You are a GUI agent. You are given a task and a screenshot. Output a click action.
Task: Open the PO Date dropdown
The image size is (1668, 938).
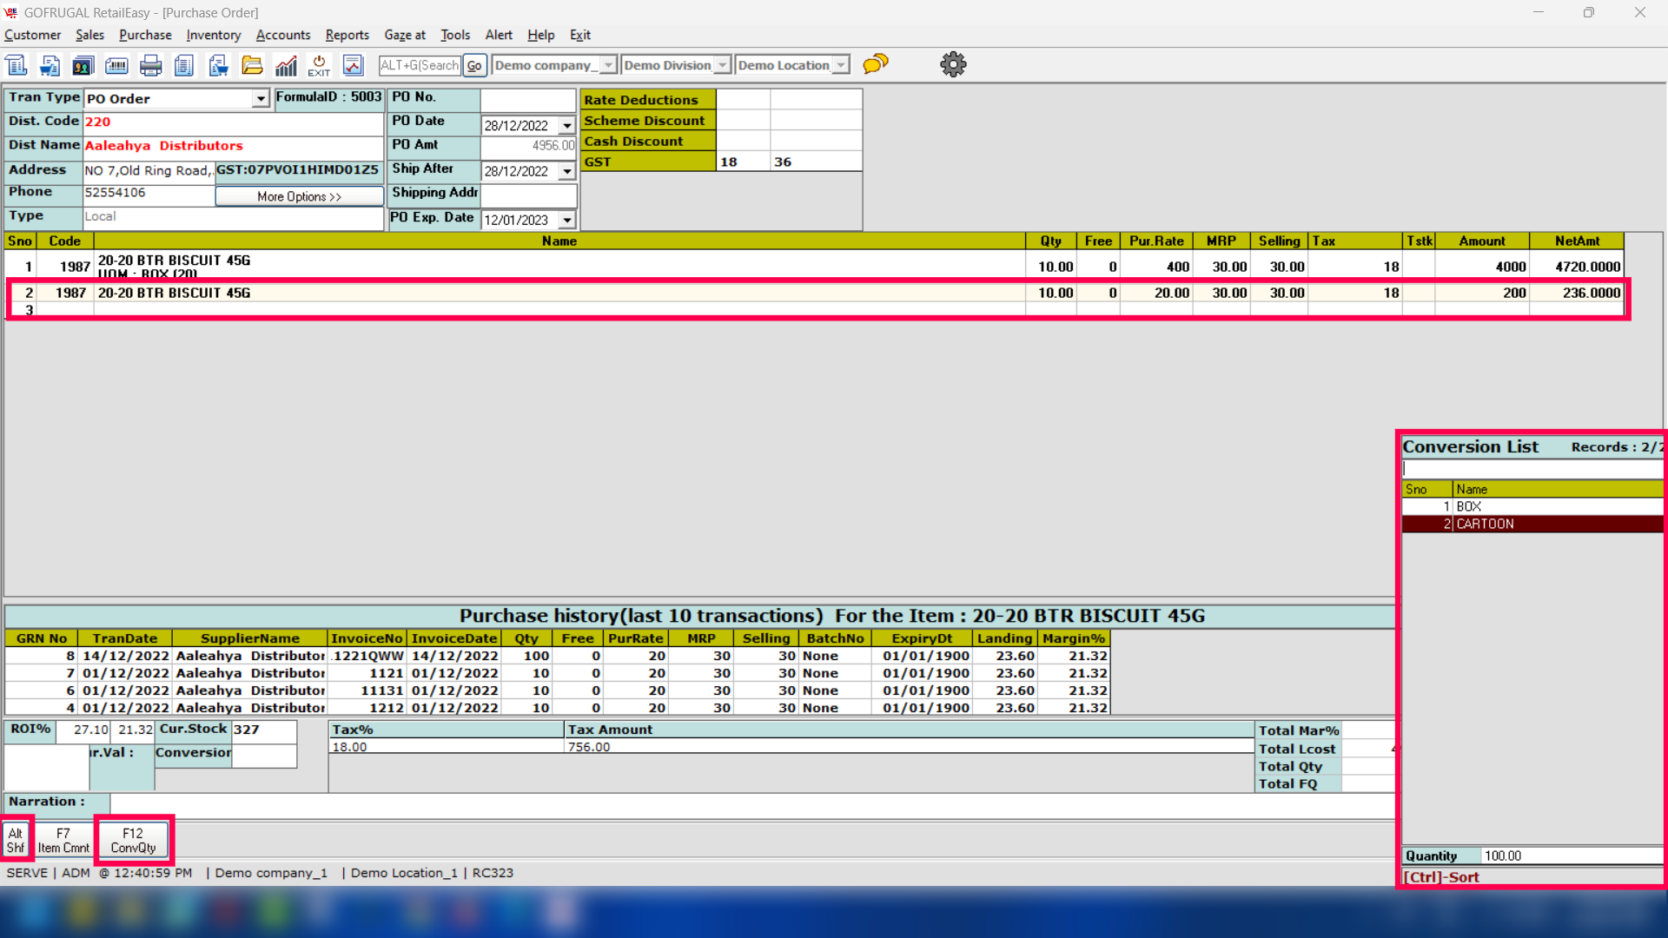point(567,126)
